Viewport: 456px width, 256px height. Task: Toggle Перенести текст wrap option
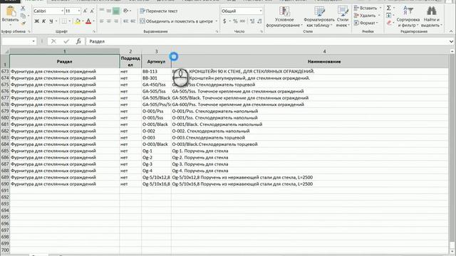(159, 11)
